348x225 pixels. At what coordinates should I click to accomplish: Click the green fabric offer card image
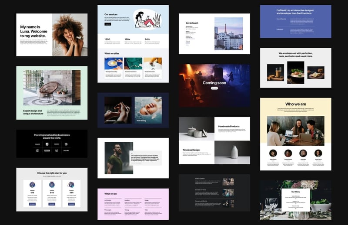[133, 63]
